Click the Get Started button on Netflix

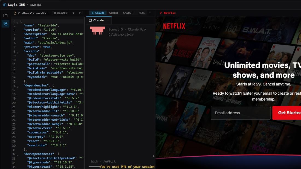click(286, 113)
